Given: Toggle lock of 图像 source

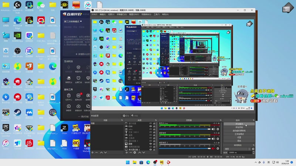Looking at the screenshot, I should [154, 144].
